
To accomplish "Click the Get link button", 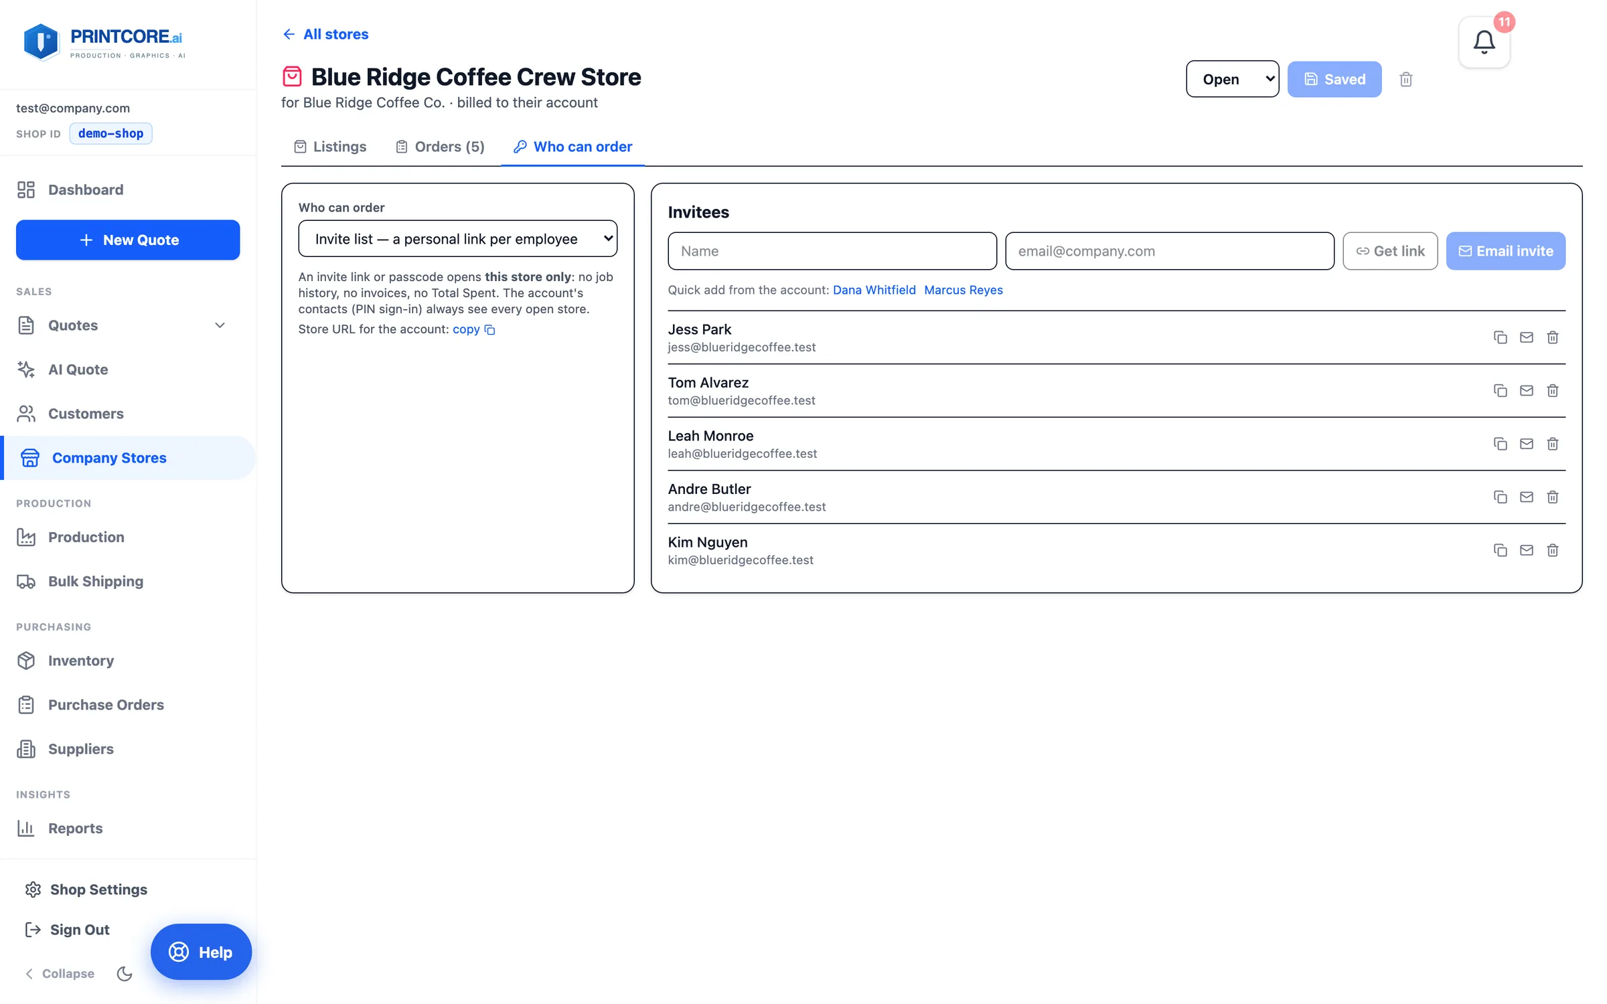I will pos(1390,251).
